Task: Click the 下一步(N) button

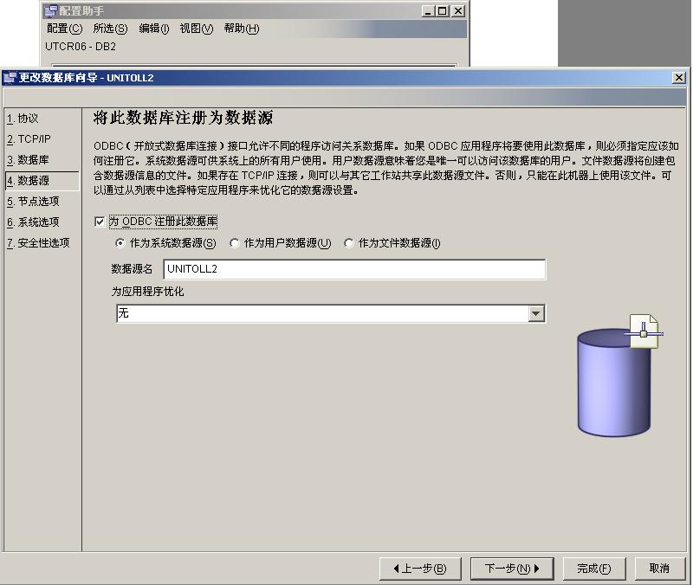Action: pos(512,569)
